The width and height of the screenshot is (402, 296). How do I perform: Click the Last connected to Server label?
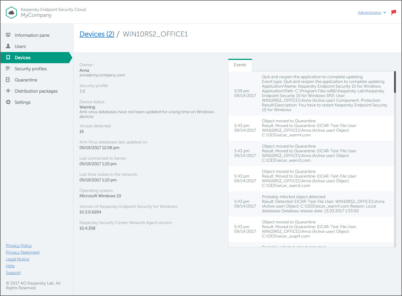point(103,158)
